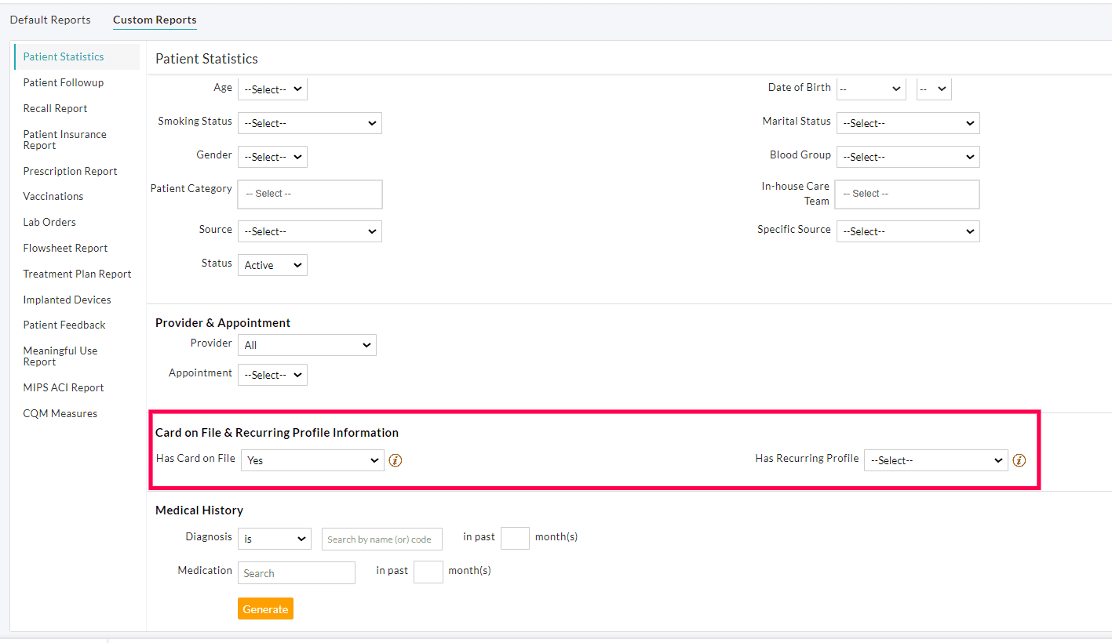Click the info icon beside Has Recurring Profile

point(1019,460)
